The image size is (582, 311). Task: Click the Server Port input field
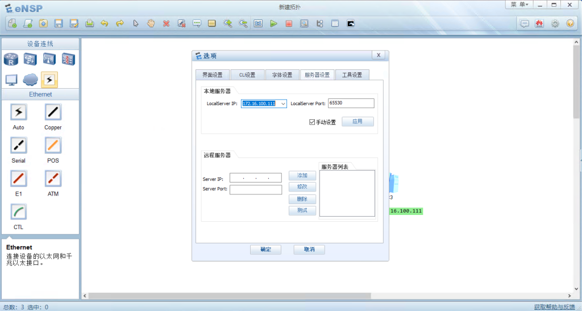[256, 190]
